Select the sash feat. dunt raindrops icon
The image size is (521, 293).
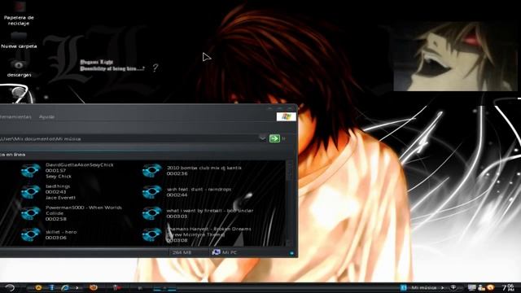coord(152,192)
